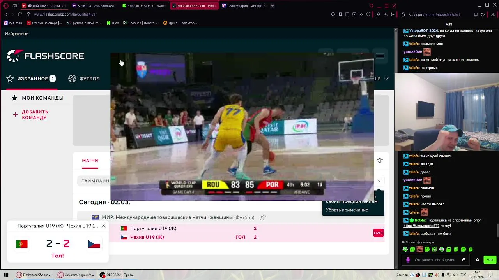The width and height of the screenshot is (499, 280).
Task: Open the emoji picker in chat input
Action: pyautogui.click(x=464, y=260)
